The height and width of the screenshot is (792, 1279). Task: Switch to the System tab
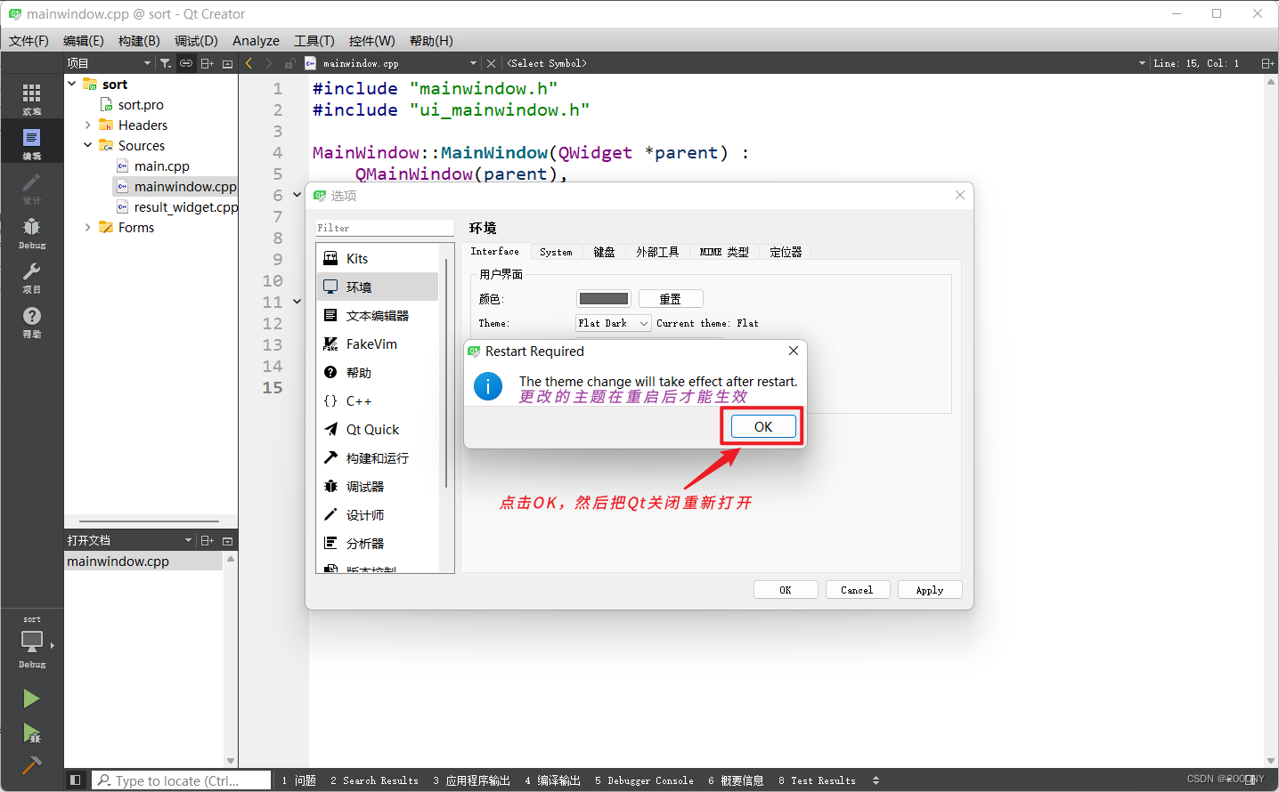coord(556,252)
